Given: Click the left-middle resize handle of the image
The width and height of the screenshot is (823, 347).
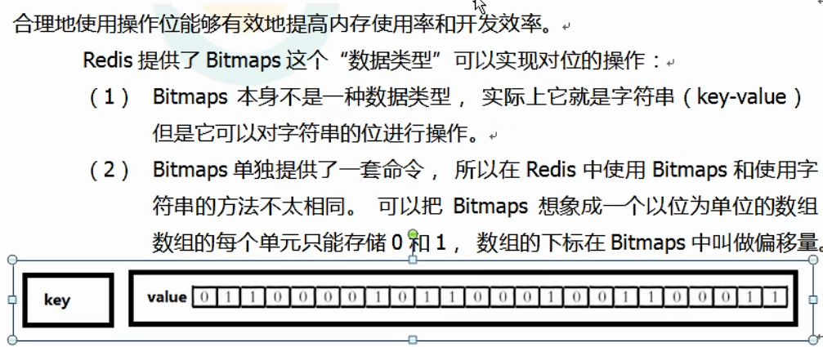Looking at the screenshot, I should pyautogui.click(x=11, y=300).
